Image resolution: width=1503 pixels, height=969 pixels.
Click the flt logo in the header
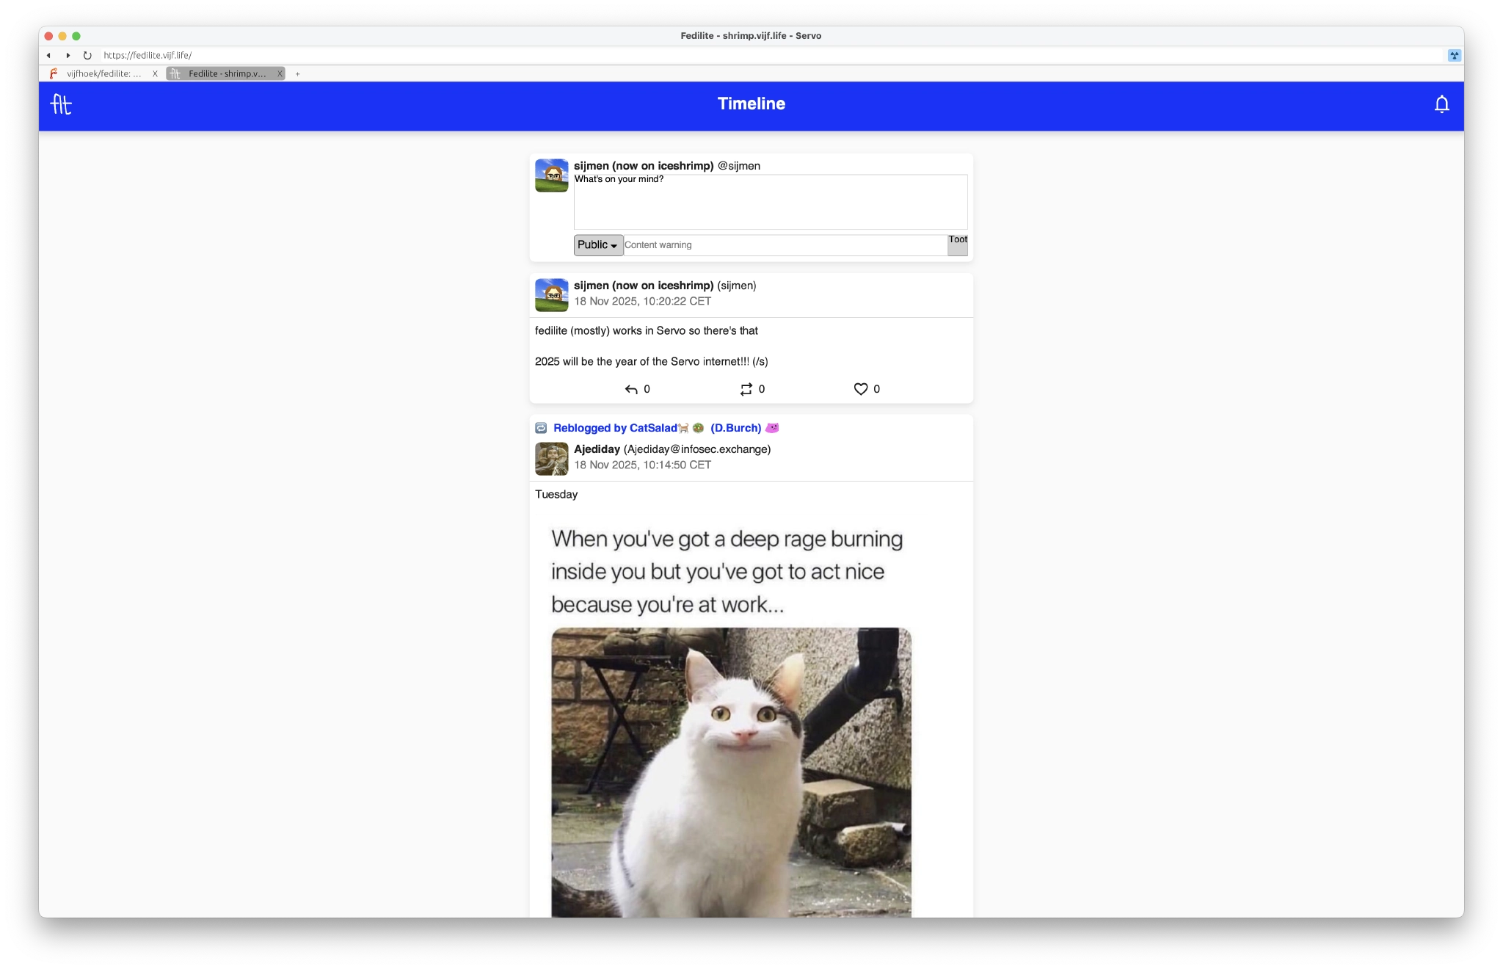62,104
